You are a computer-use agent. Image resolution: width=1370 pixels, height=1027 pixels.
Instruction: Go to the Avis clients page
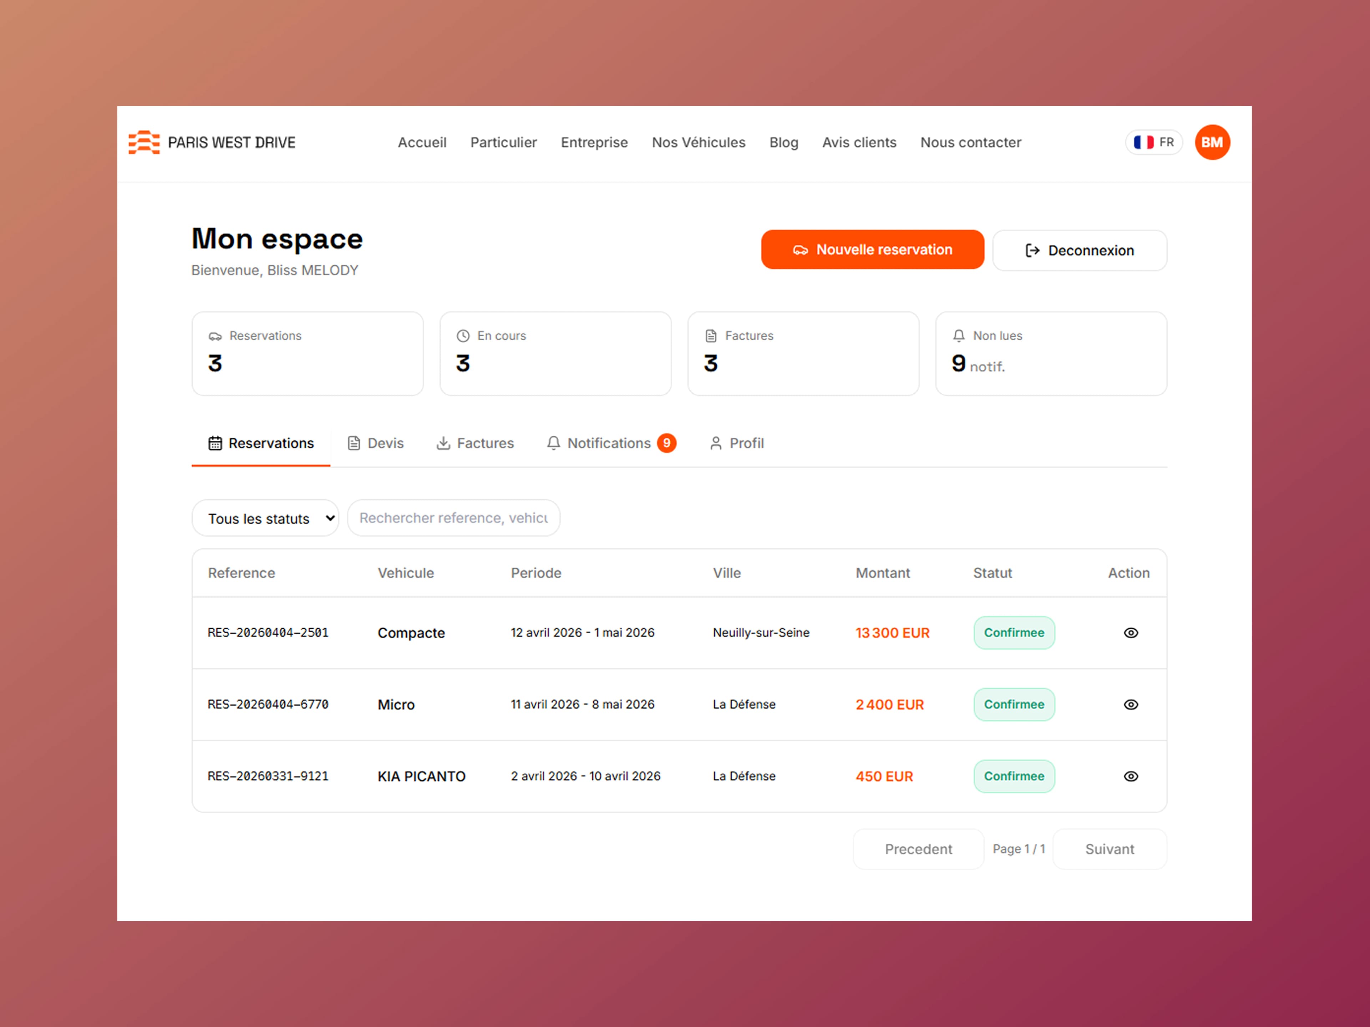click(858, 142)
